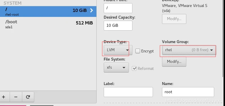Open the Device Type LVM dropdown
225x106 pixels.
point(118,50)
